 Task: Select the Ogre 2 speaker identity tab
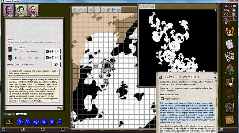(x=21, y=114)
